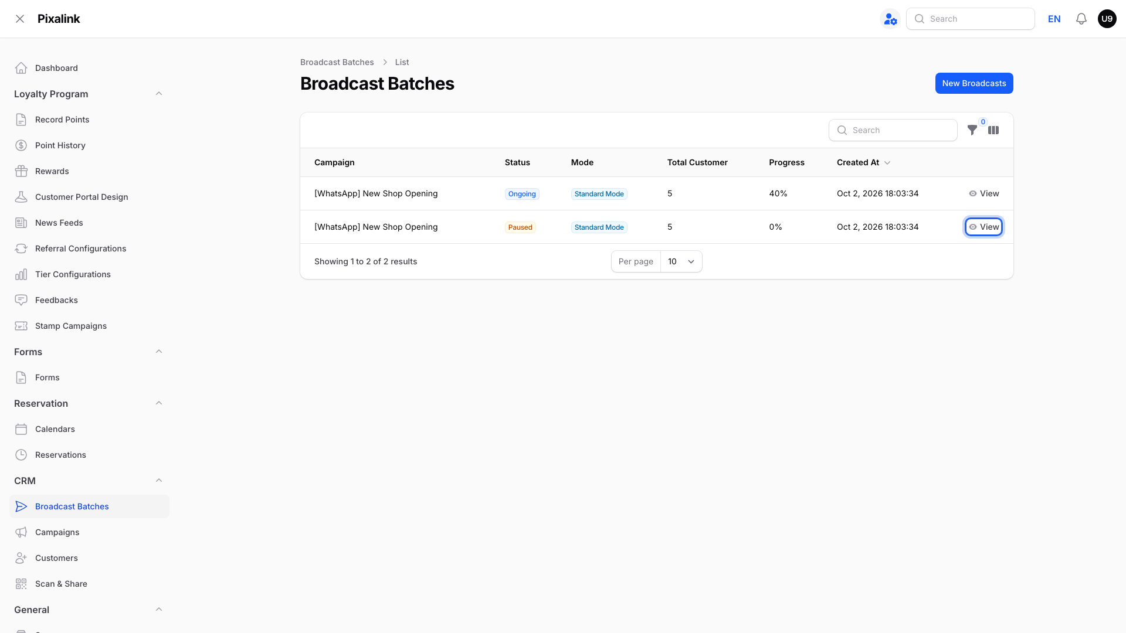Open Customers in the sidebar
This screenshot has height=633, width=1126.
pyautogui.click(x=89, y=558)
